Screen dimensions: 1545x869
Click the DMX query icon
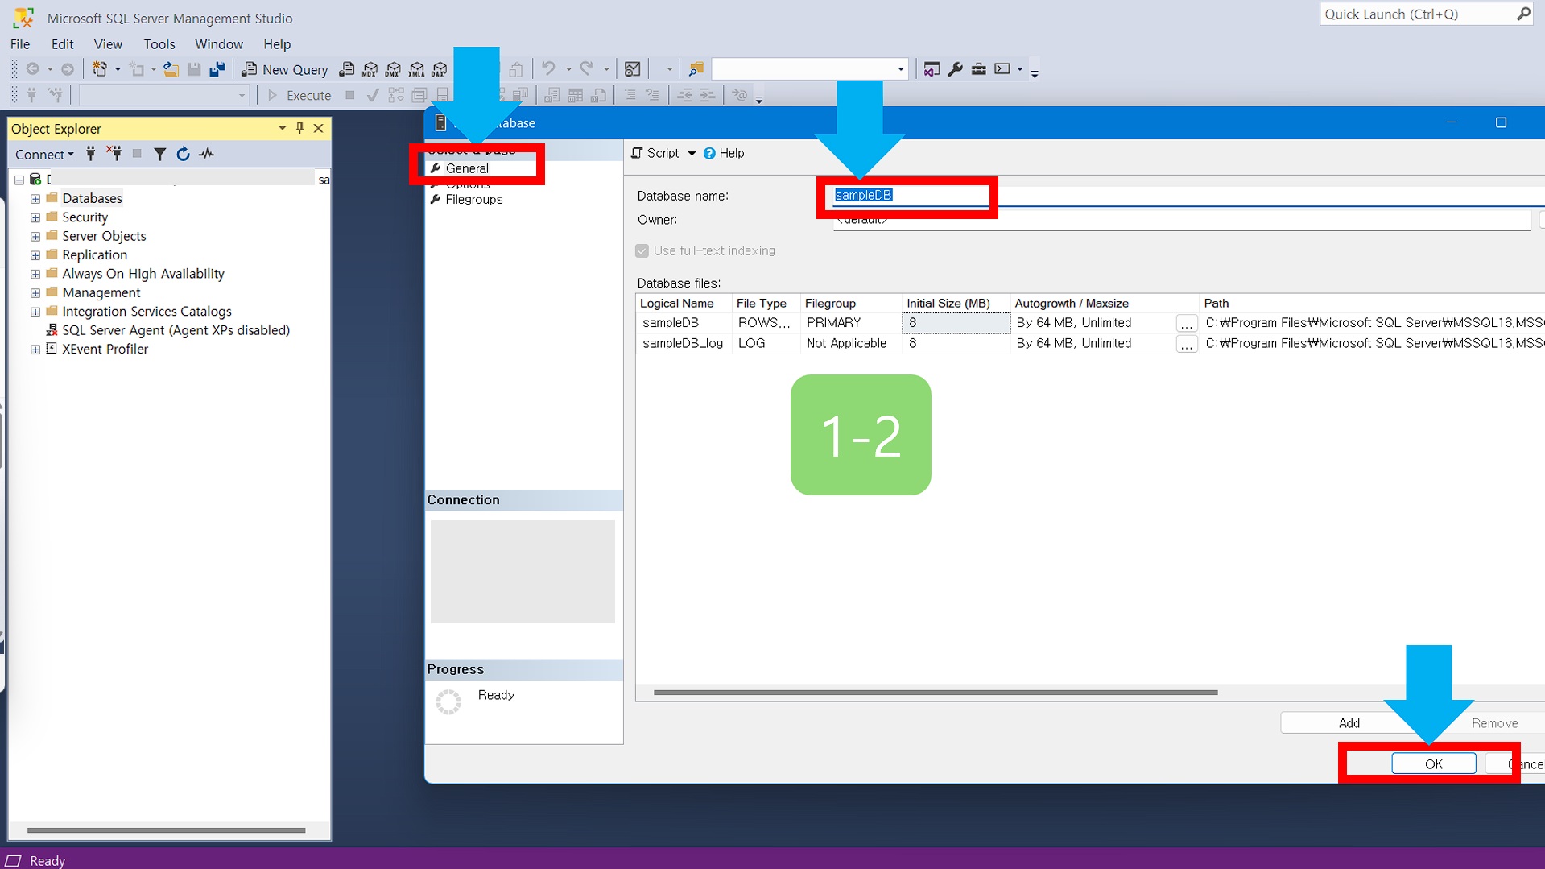[x=393, y=69]
